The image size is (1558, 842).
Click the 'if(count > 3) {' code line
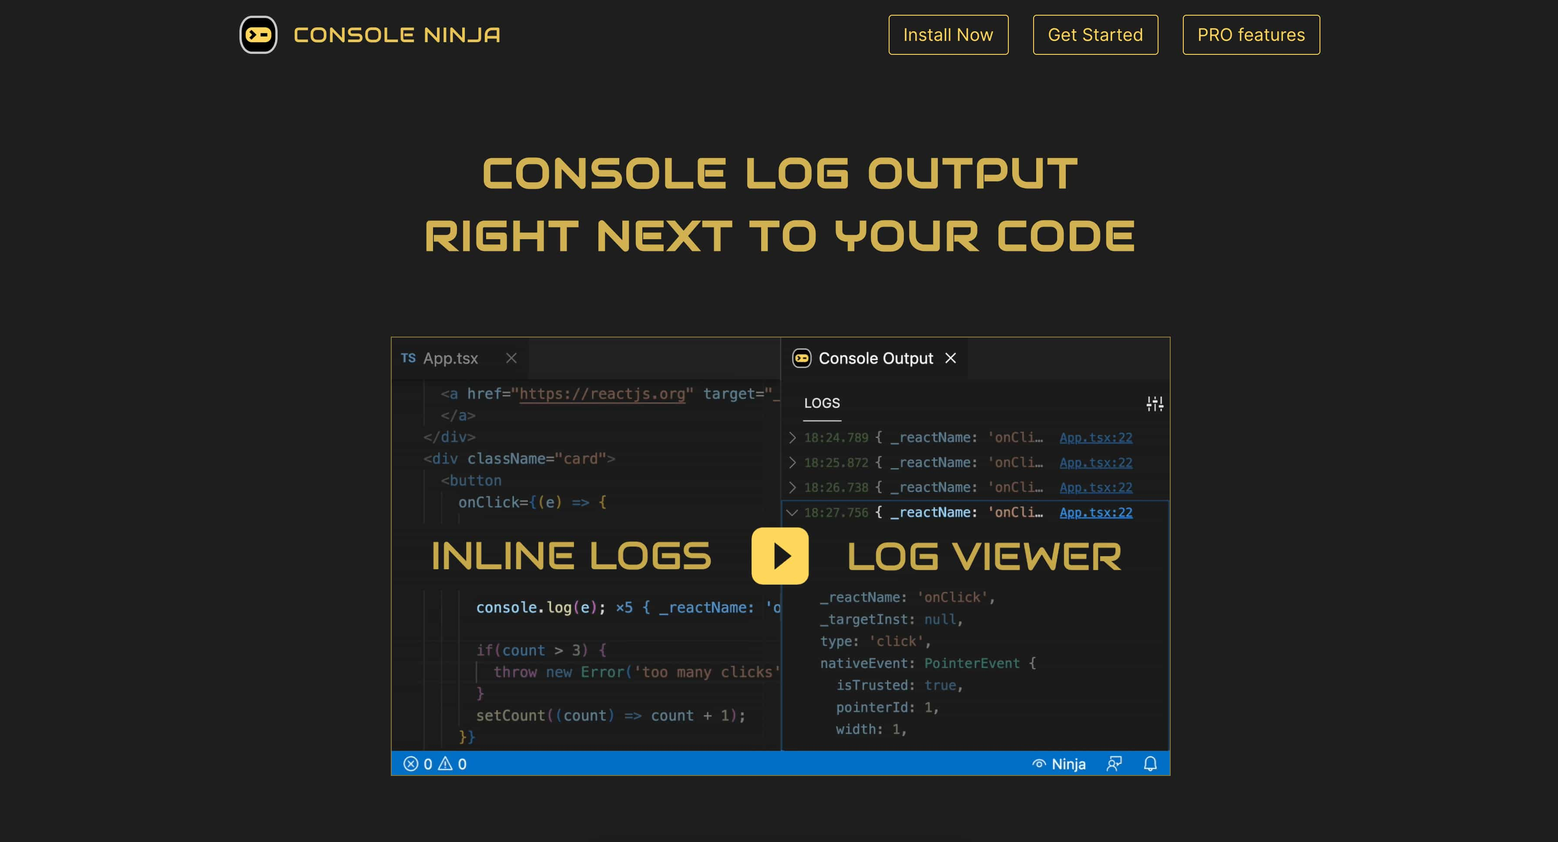click(541, 650)
